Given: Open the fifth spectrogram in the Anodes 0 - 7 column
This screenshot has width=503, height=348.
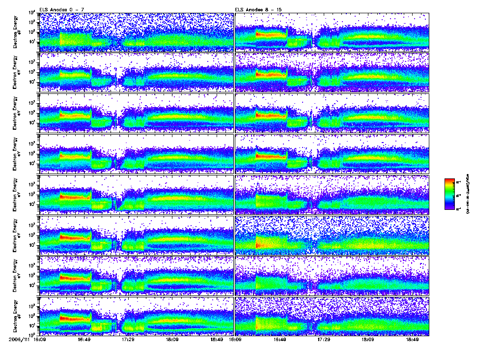Looking at the screenshot, I should (137, 195).
